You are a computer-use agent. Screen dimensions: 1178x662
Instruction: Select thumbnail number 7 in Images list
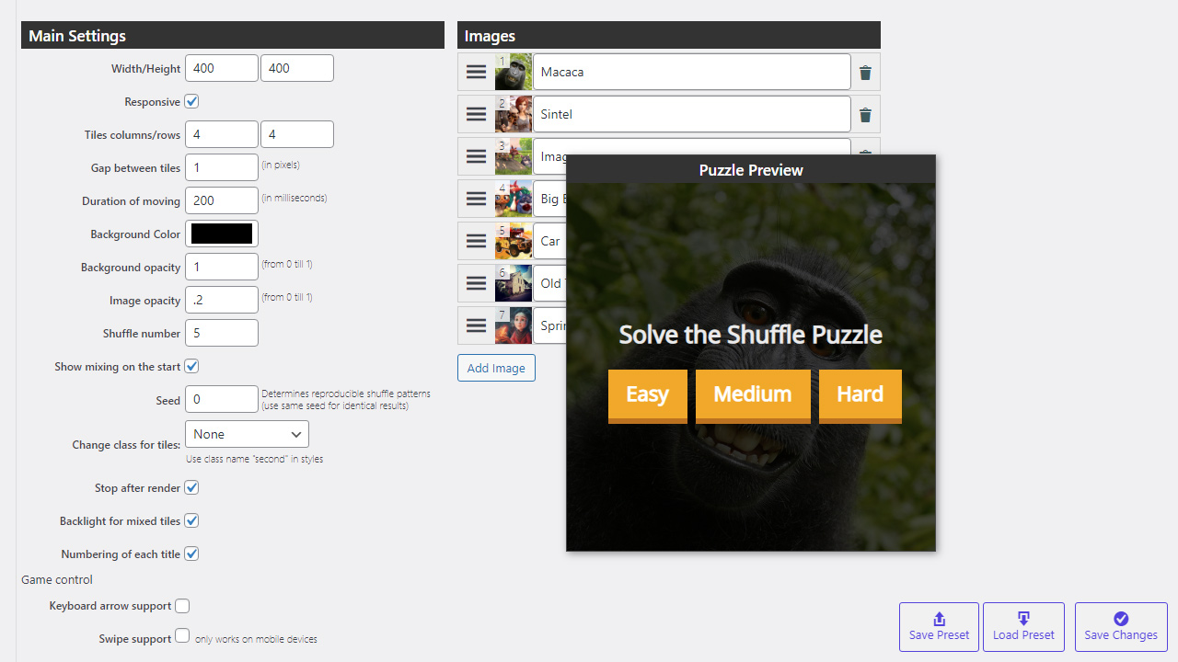(514, 325)
